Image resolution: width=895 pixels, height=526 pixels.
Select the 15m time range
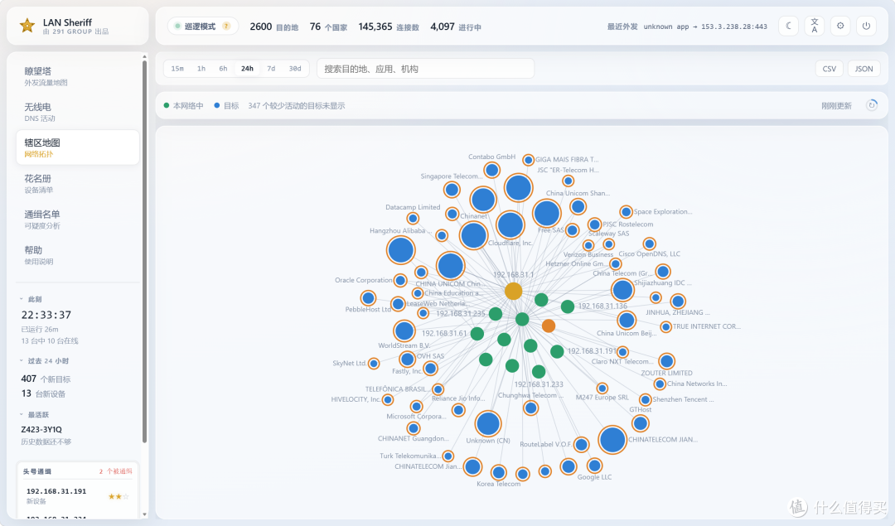click(177, 69)
